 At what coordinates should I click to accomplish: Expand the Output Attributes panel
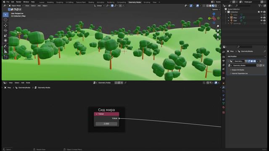coord(238,70)
